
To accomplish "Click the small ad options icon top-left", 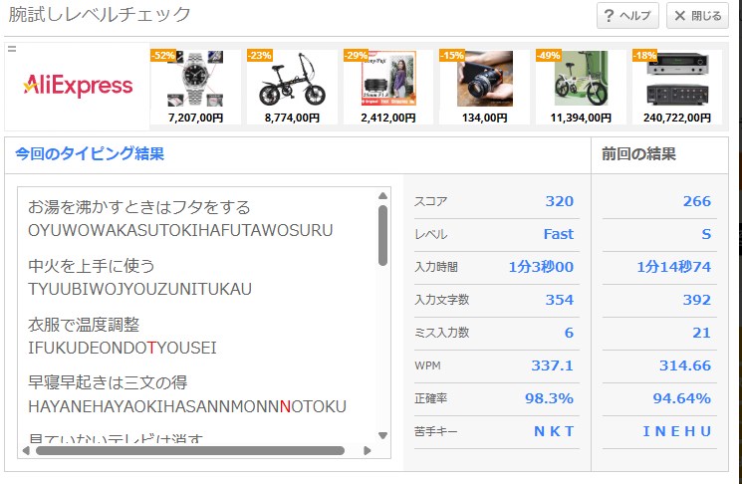I will click(x=11, y=49).
